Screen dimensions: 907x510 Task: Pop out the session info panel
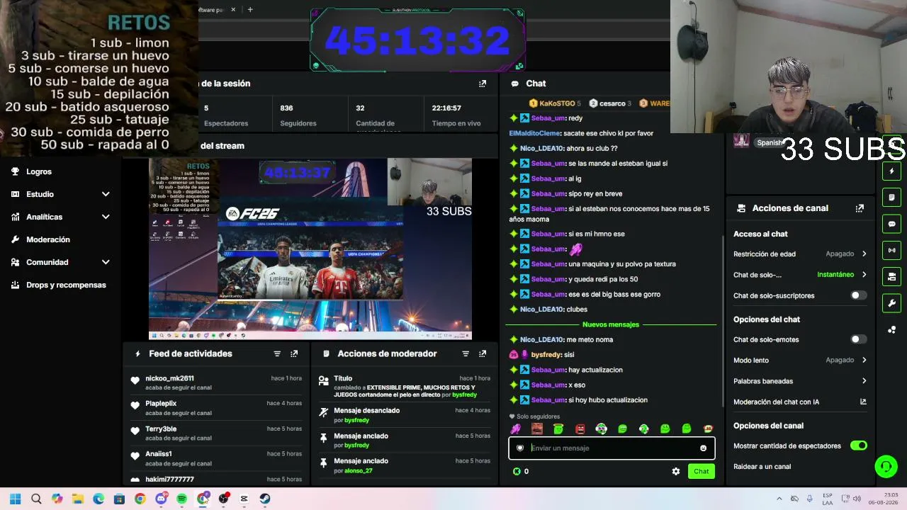[x=483, y=84]
